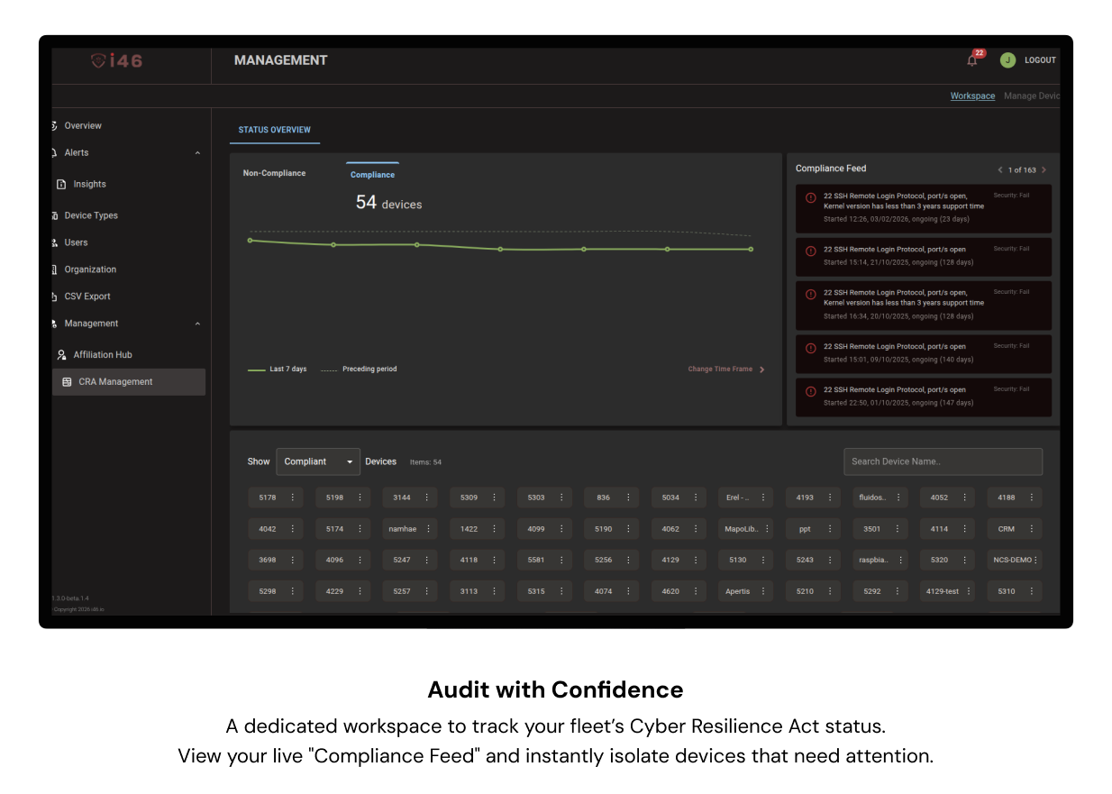This screenshot has width=1112, height=794.
Task: Click the CRA Management sidebar icon
Action: tap(67, 382)
